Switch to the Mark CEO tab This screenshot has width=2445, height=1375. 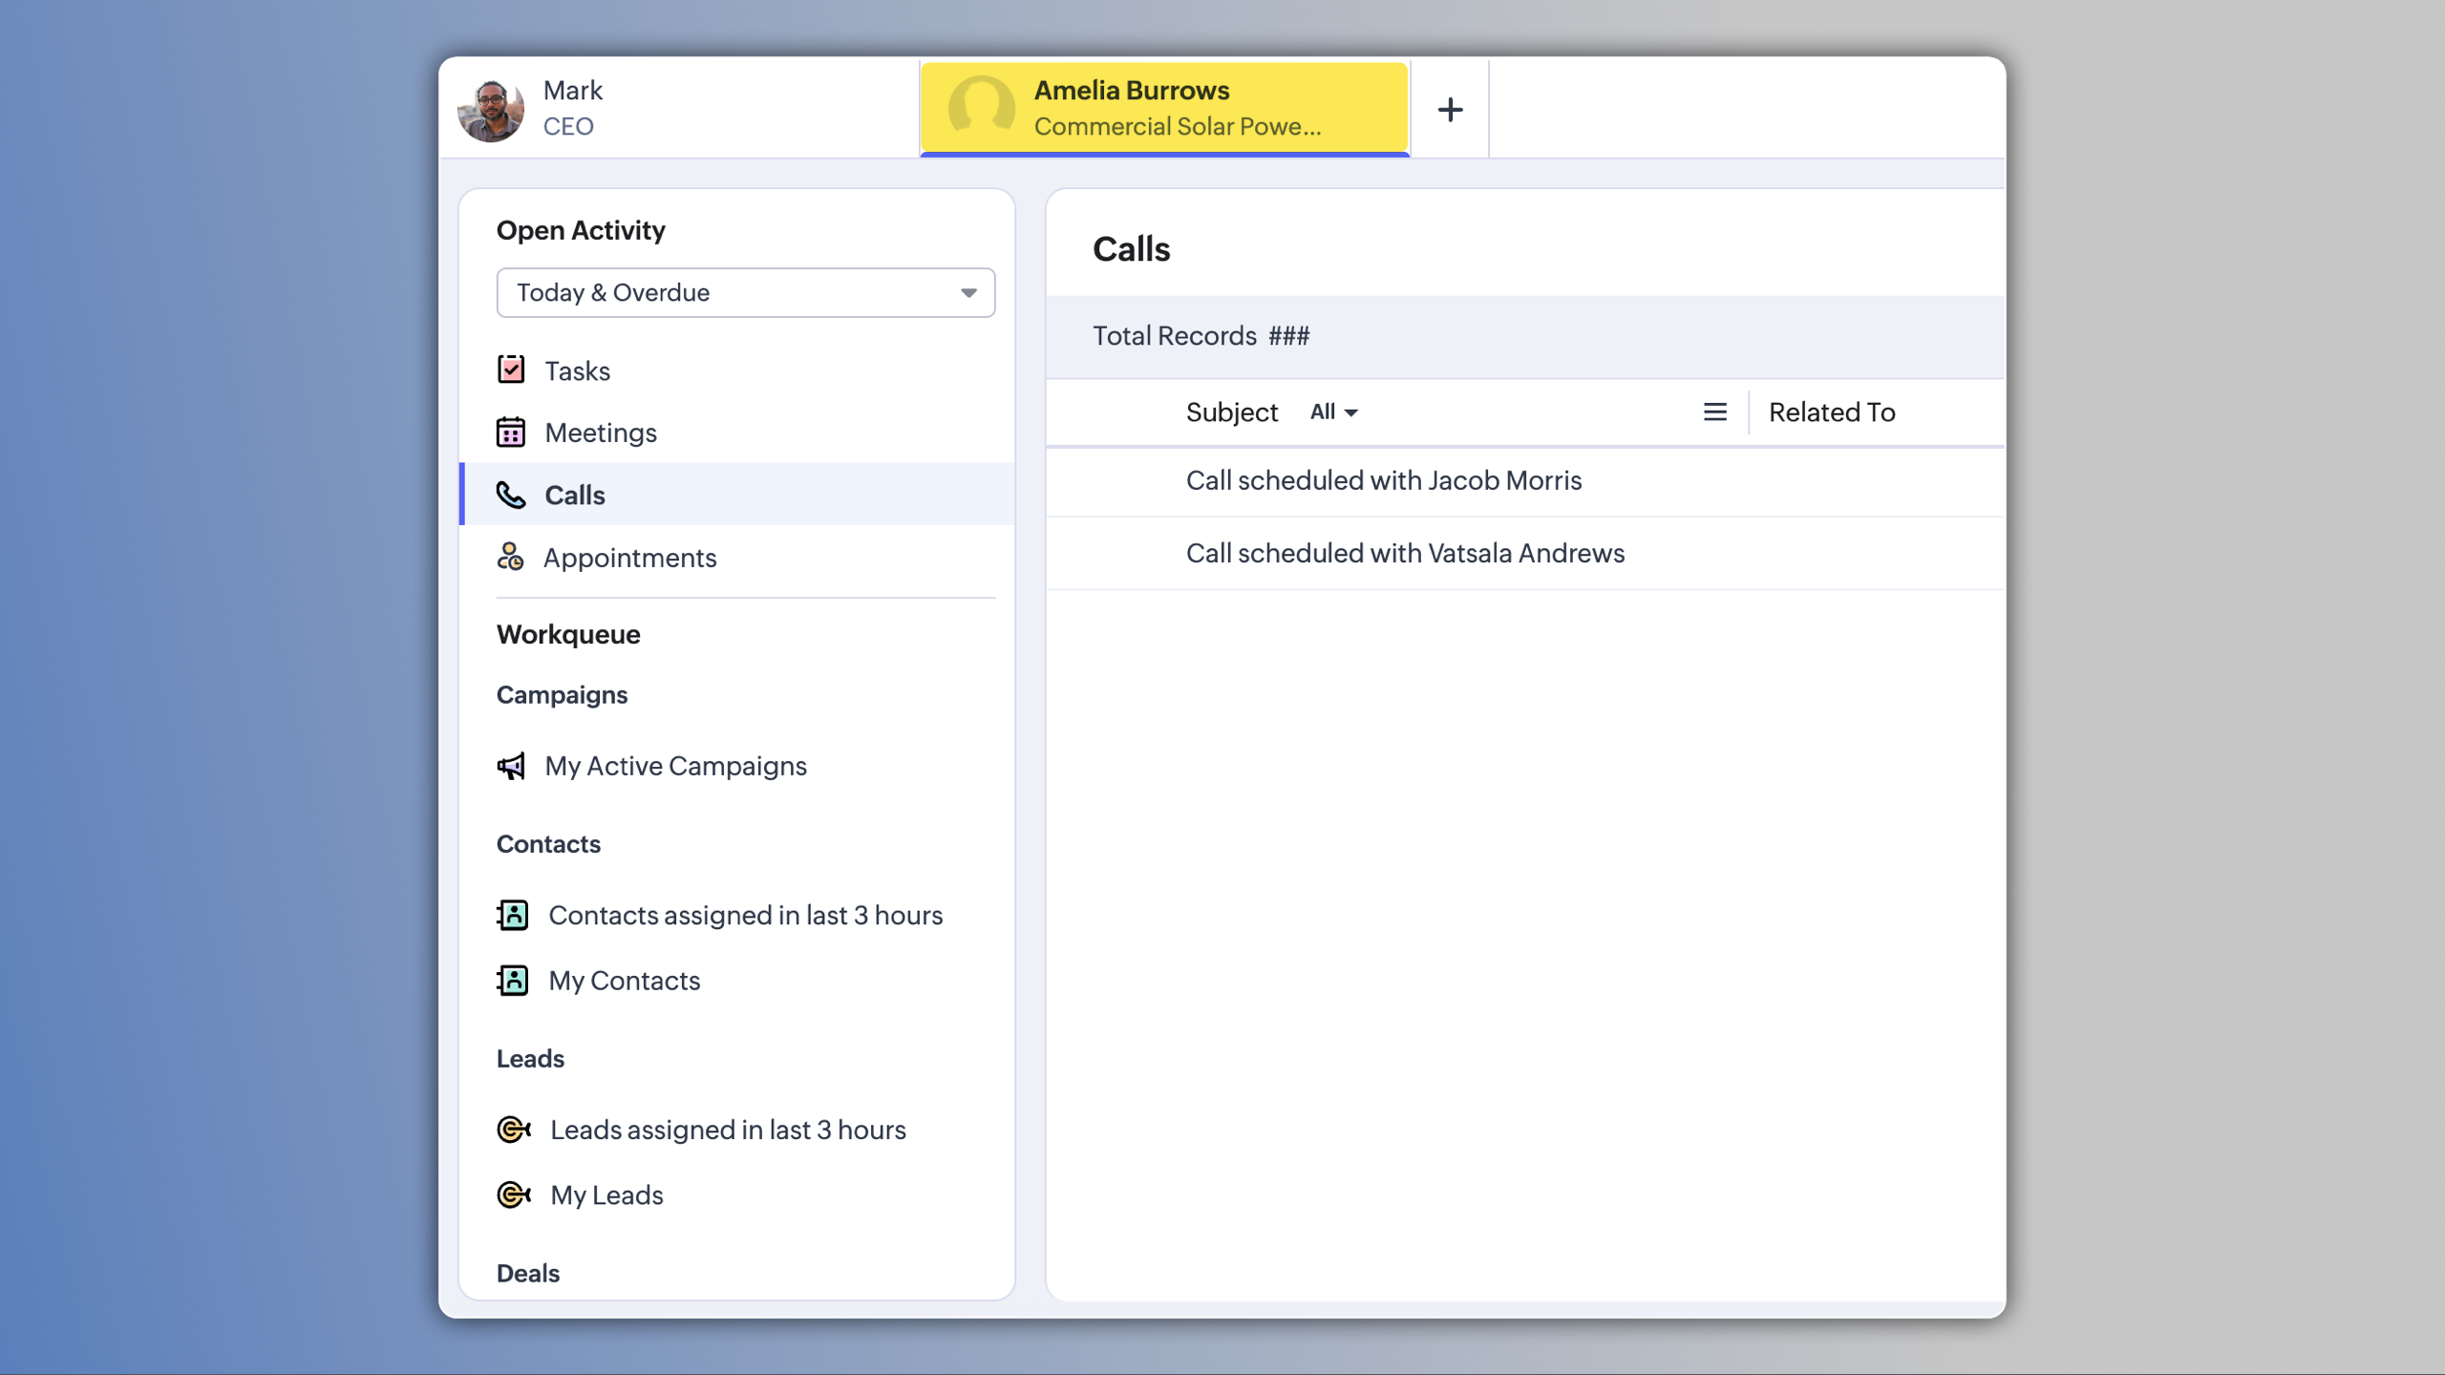(678, 108)
